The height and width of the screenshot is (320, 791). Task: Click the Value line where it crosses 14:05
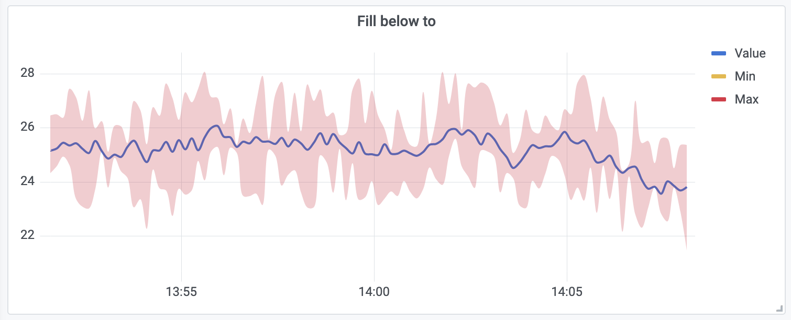point(567,133)
